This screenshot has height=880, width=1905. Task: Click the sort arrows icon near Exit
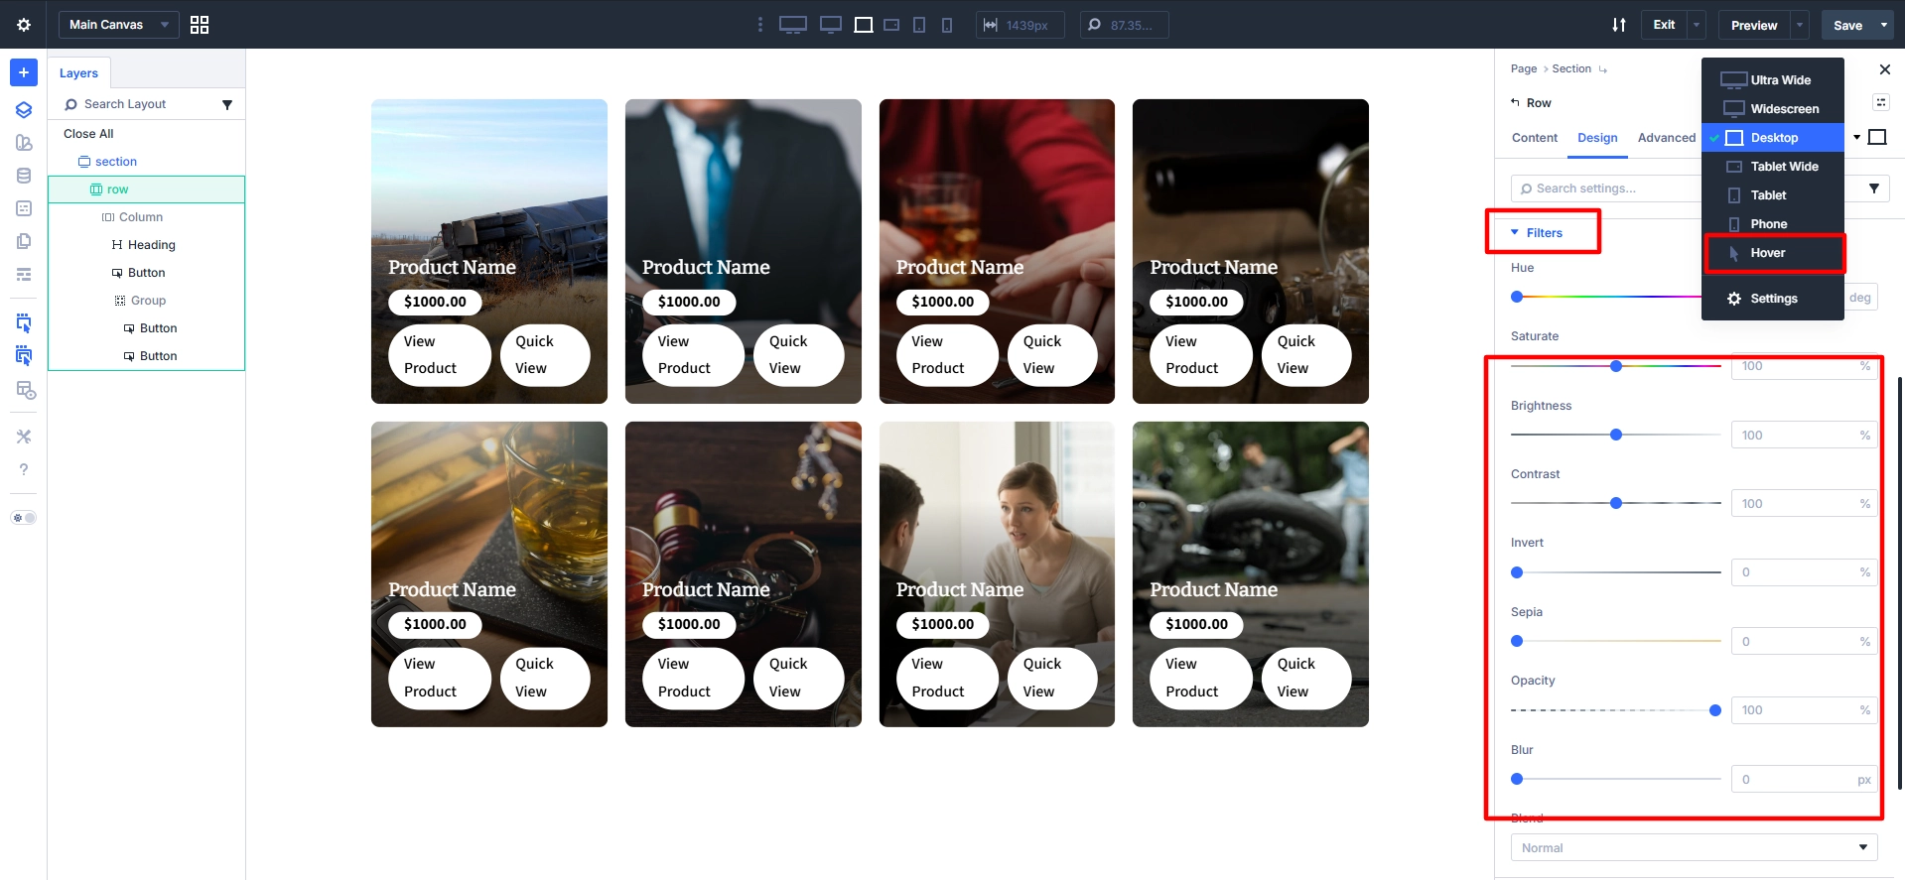pyautogui.click(x=1619, y=25)
